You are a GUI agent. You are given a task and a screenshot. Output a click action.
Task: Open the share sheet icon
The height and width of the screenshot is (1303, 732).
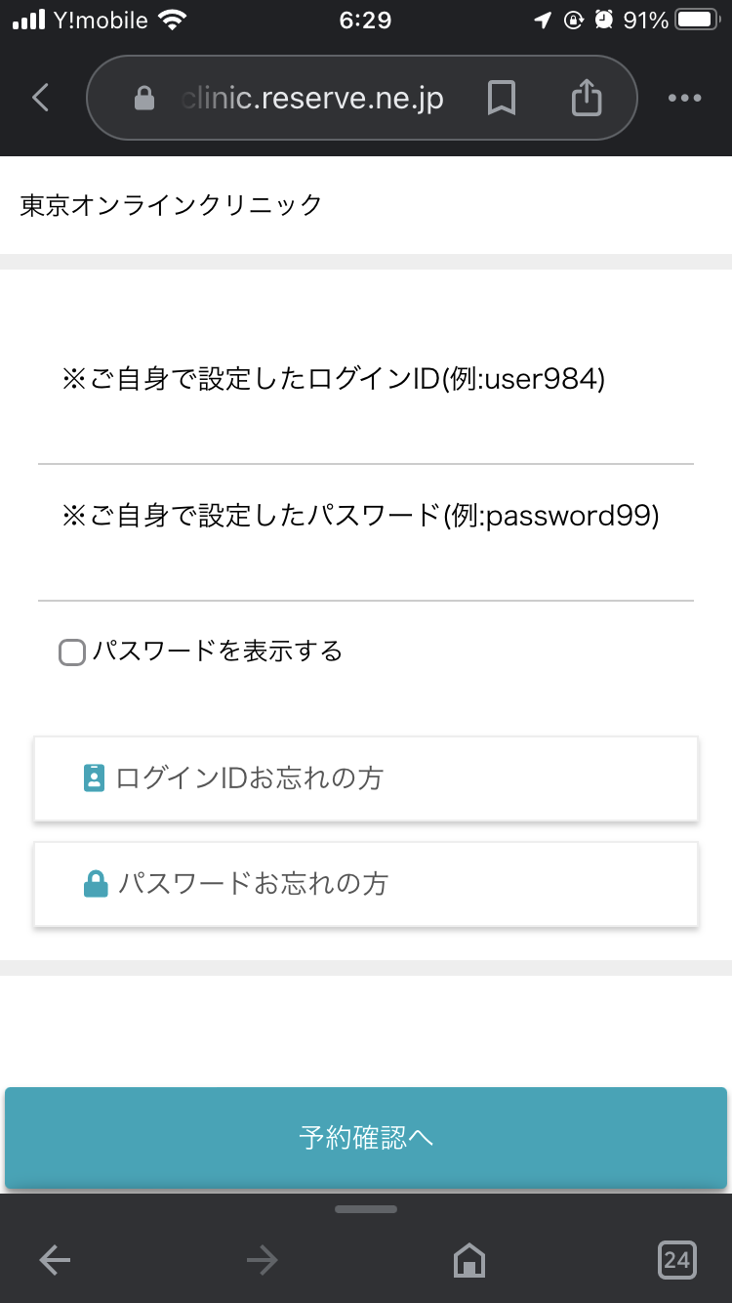point(586,97)
